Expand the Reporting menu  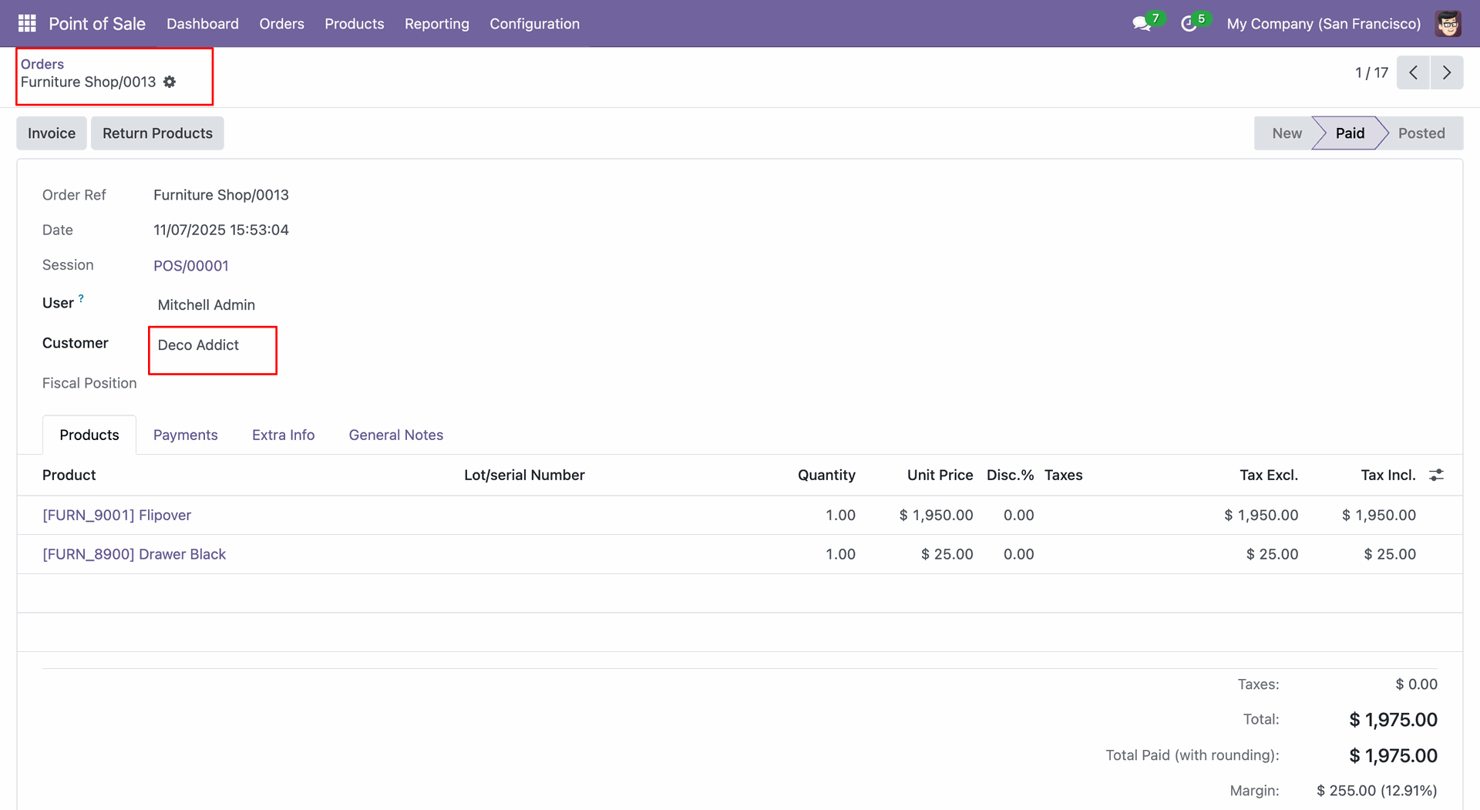click(x=436, y=24)
